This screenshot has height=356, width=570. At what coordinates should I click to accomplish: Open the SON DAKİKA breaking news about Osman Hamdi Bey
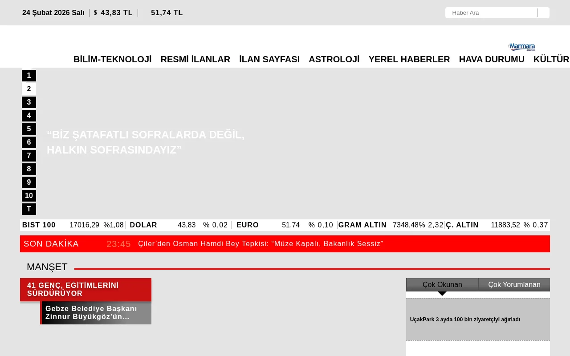point(261,244)
